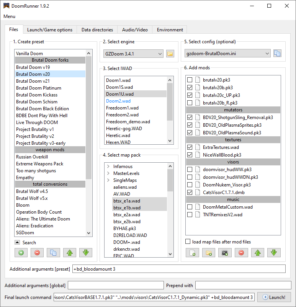Delete the selected preset with red minus
Image resolution: width=296 pixels, height=307 pixels.
click(x=37, y=253)
